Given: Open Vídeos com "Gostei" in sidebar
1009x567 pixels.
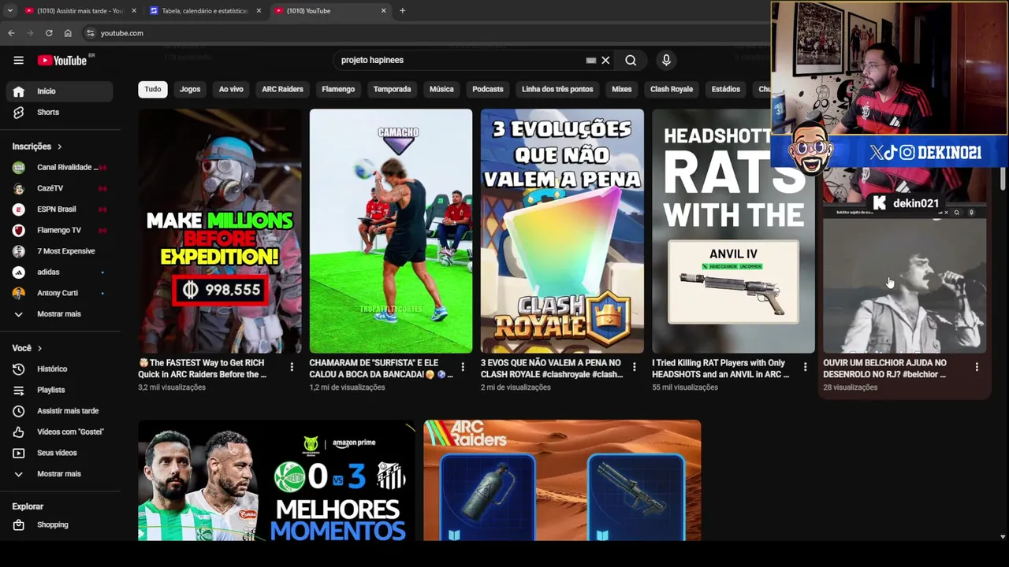Looking at the screenshot, I should coord(60,432).
